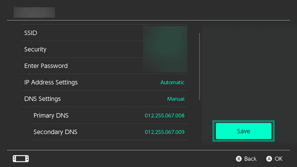The image size is (297, 167).
Task: Edit Secondary DNS address 012.255.067.009
Action: pos(109,132)
